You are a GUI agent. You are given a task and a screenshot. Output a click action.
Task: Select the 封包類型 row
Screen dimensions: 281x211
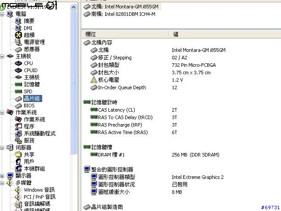pos(181,65)
